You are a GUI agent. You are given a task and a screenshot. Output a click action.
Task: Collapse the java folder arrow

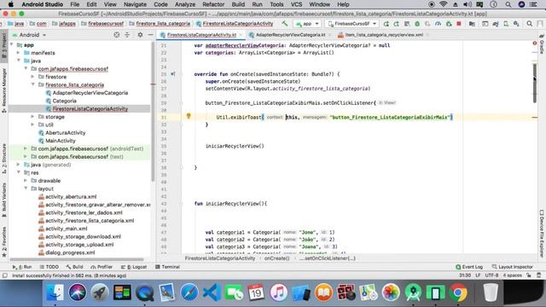pos(19,61)
